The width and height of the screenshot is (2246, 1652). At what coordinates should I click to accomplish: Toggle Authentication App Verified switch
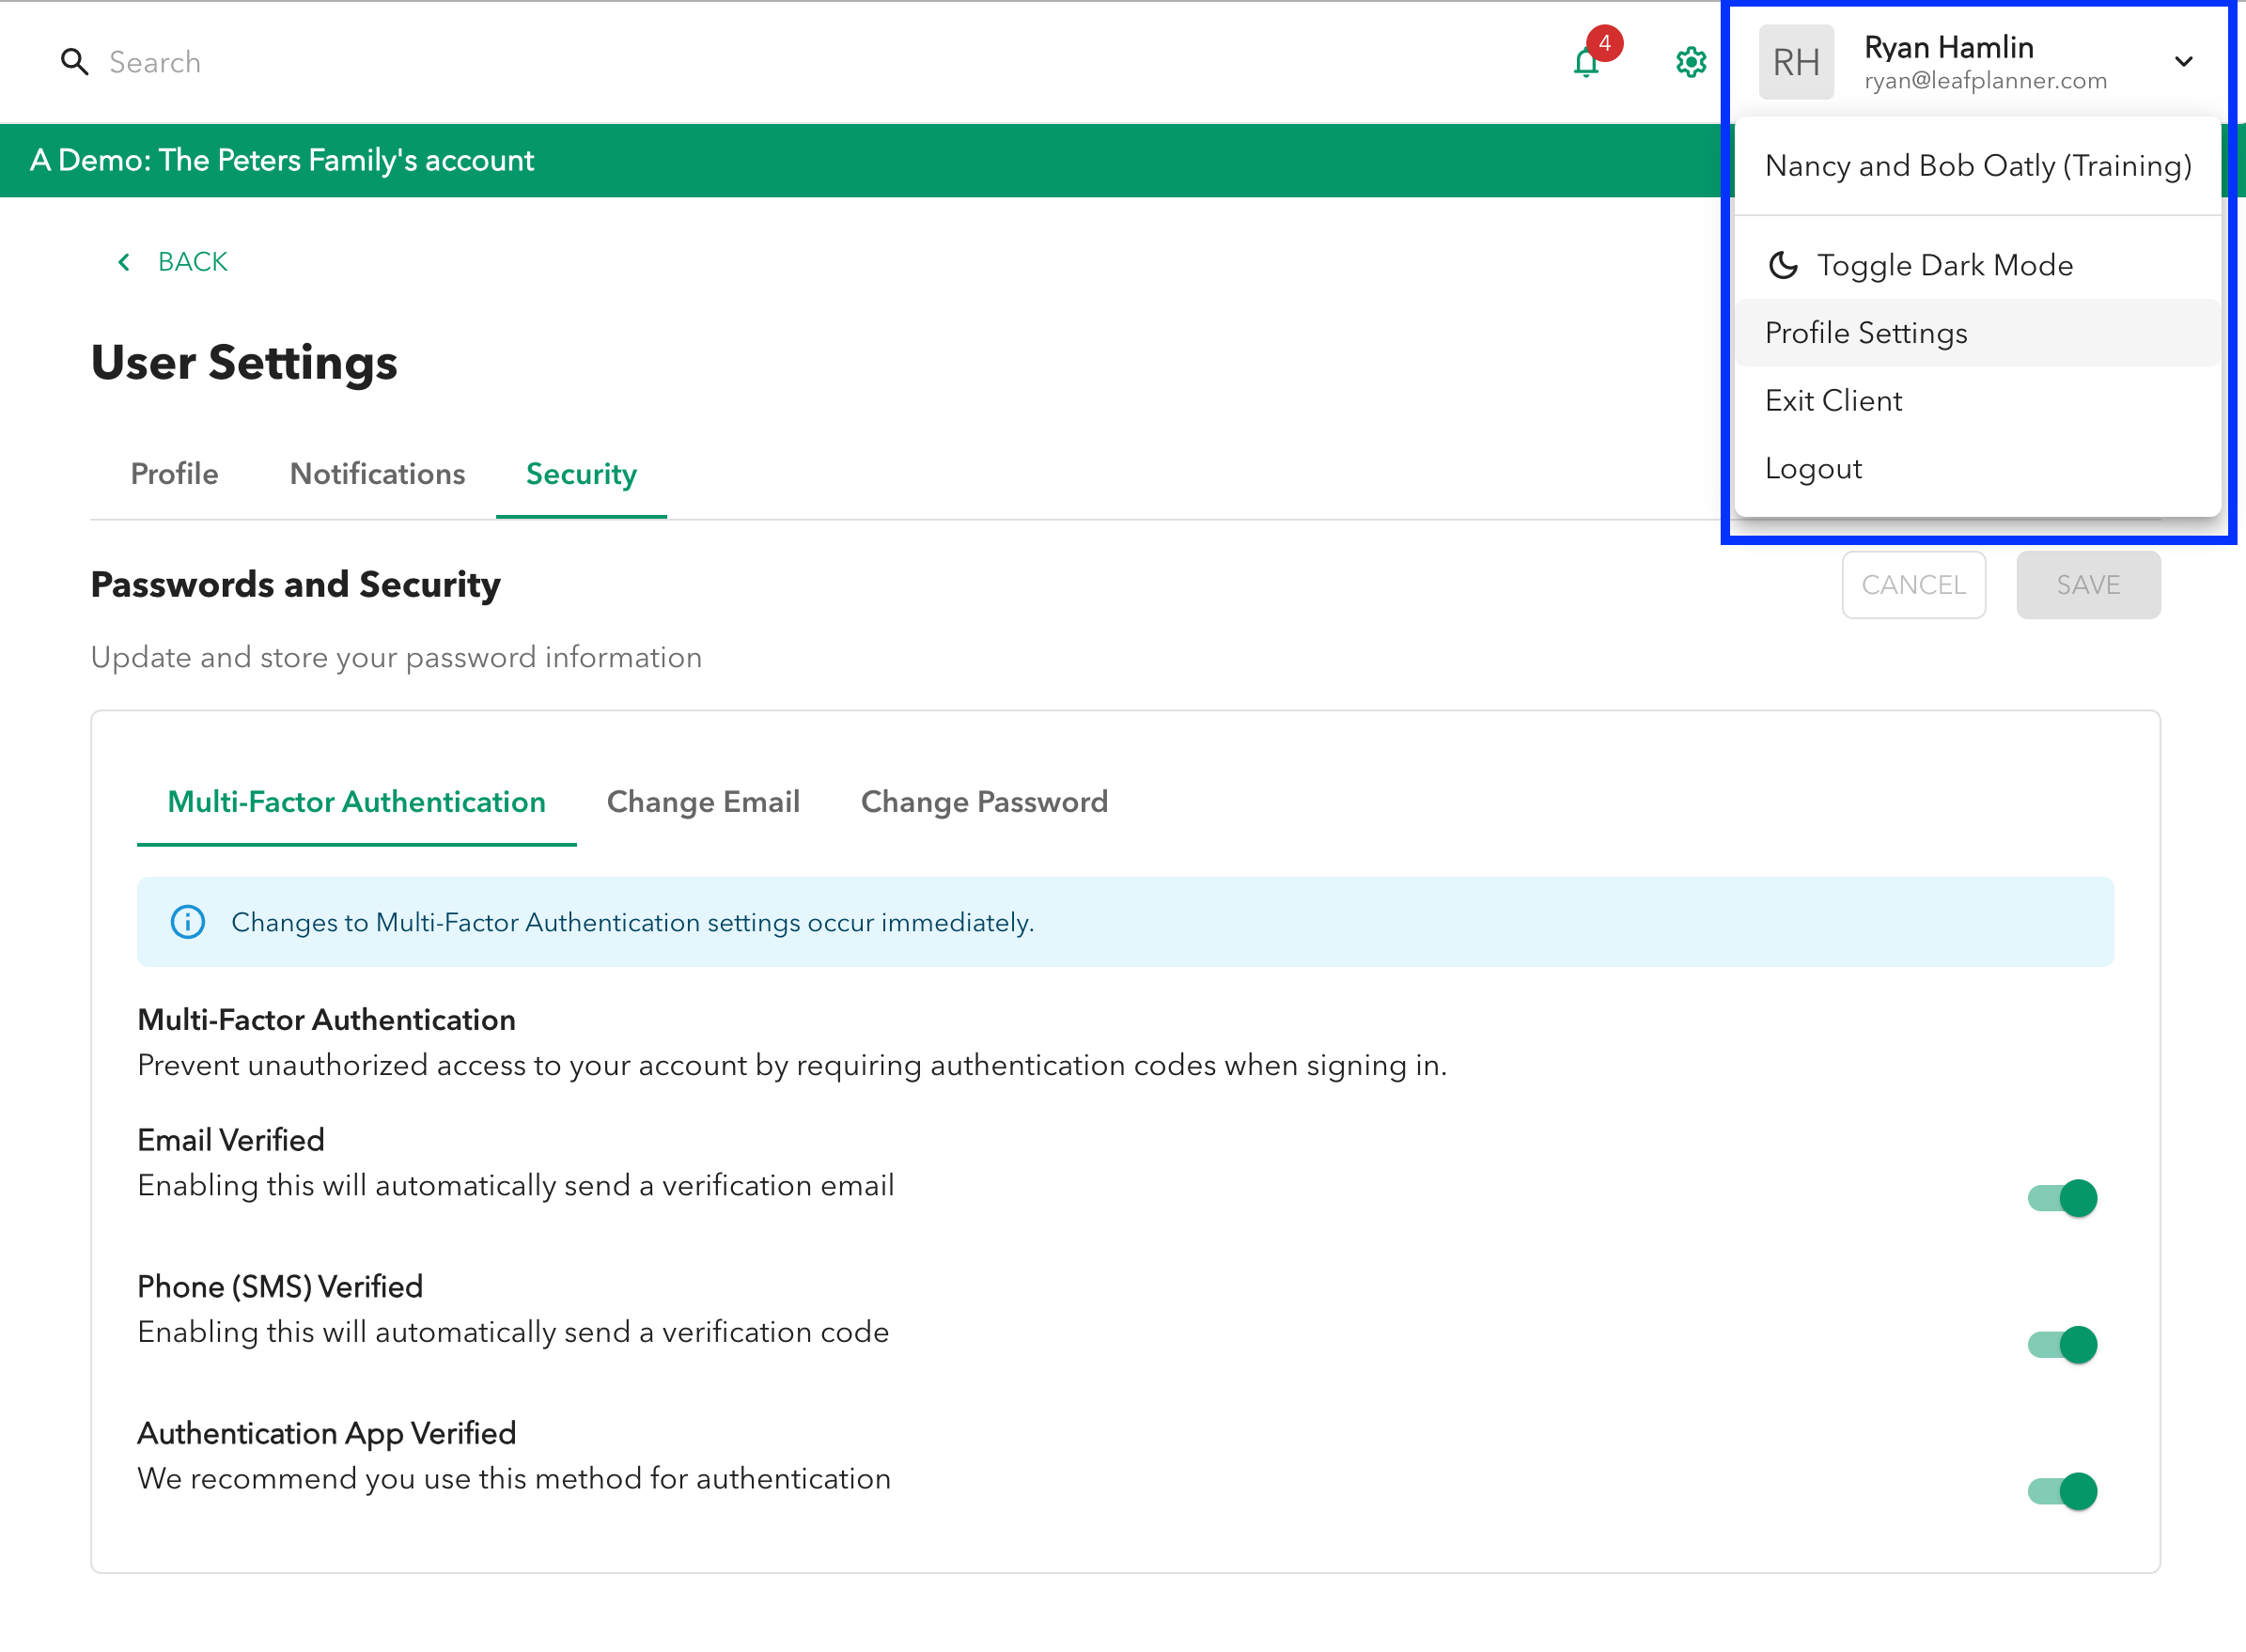[x=2062, y=1491]
